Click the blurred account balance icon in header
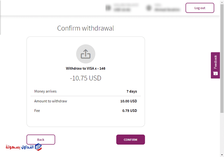Screen dimensions: 224x157 108,8
